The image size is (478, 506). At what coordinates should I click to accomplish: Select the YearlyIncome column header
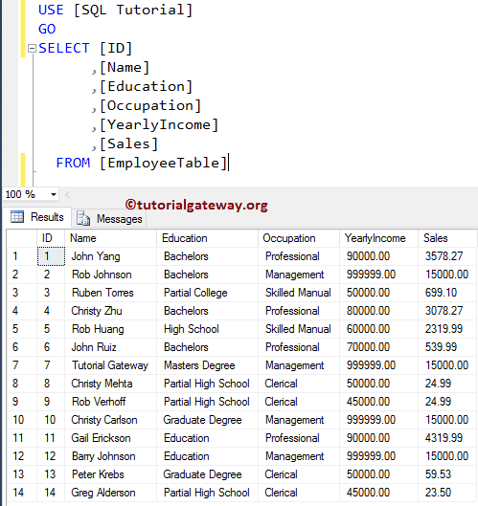(378, 238)
